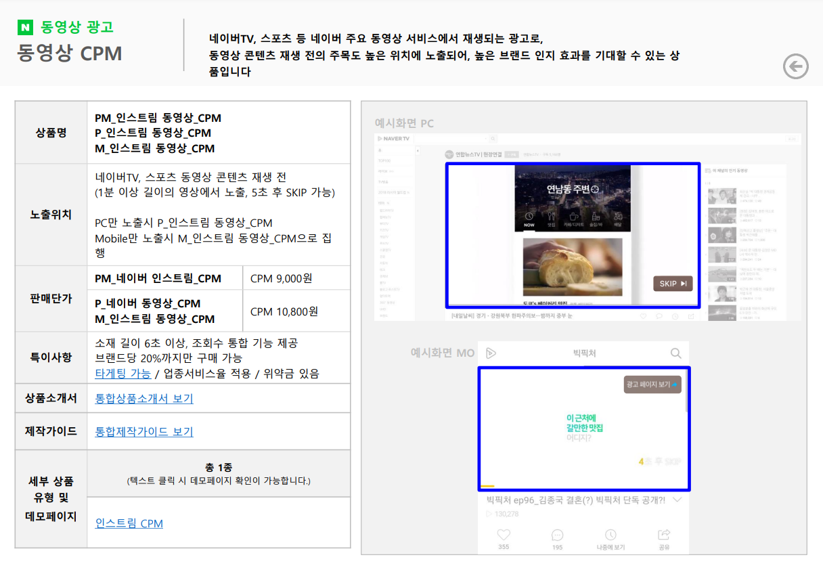This screenshot has width=823, height=568.
Task: Click the 판매단가 row header
Action: pyautogui.click(x=51, y=299)
